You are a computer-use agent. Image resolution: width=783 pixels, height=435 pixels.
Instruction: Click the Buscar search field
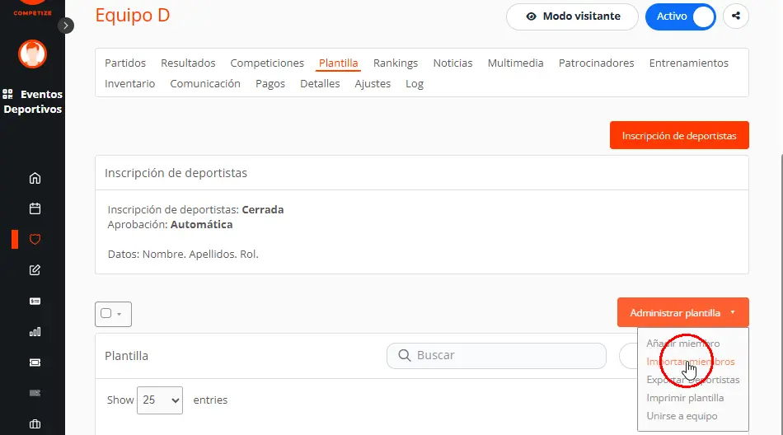pyautogui.click(x=496, y=356)
